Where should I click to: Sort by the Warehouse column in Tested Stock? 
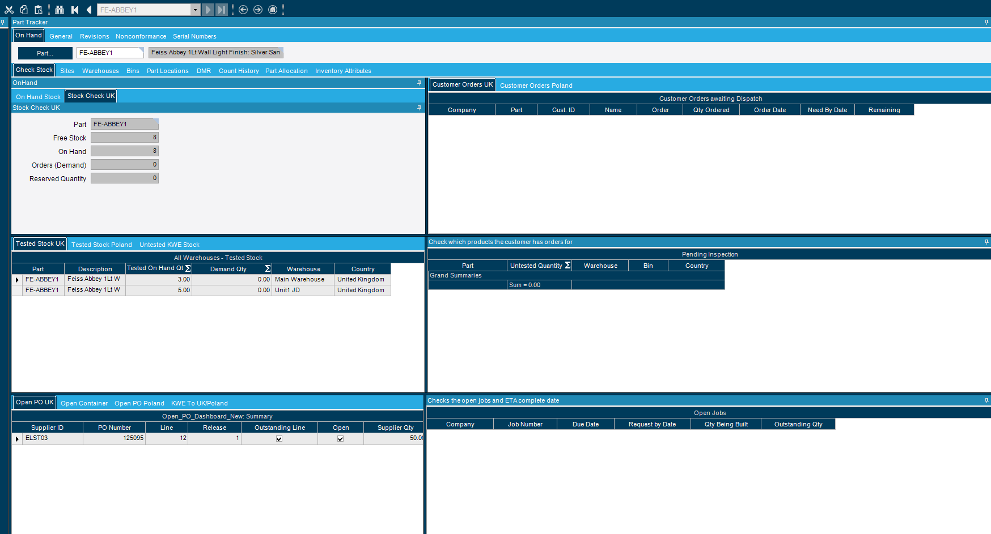coord(303,269)
